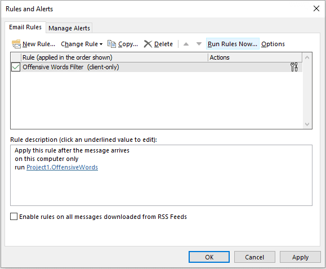Uncheck the Offensive Words Filter rule
The image size is (326, 269).
16,67
